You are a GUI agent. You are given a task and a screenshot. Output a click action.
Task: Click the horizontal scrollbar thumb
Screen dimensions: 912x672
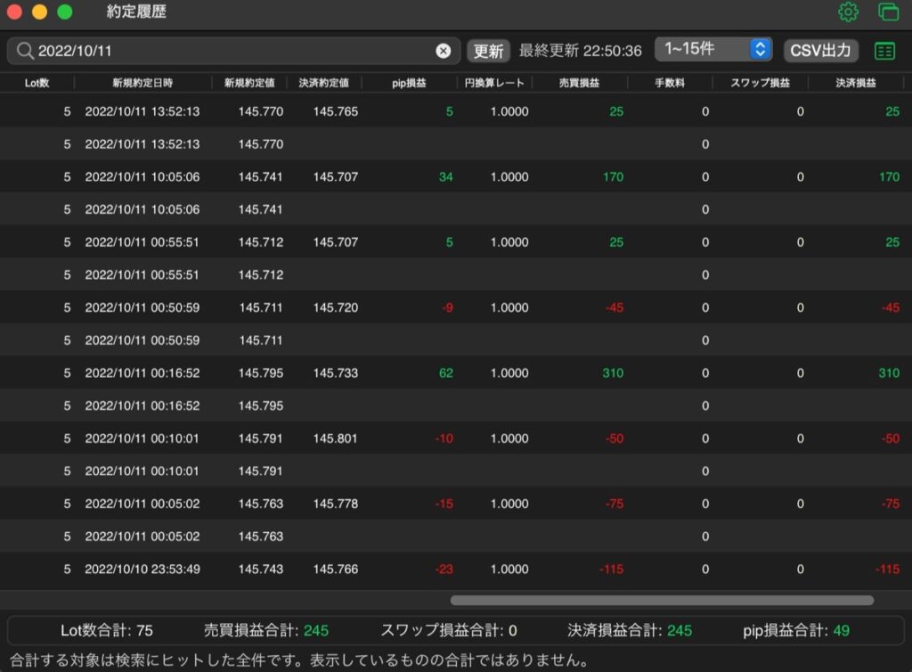(x=662, y=601)
